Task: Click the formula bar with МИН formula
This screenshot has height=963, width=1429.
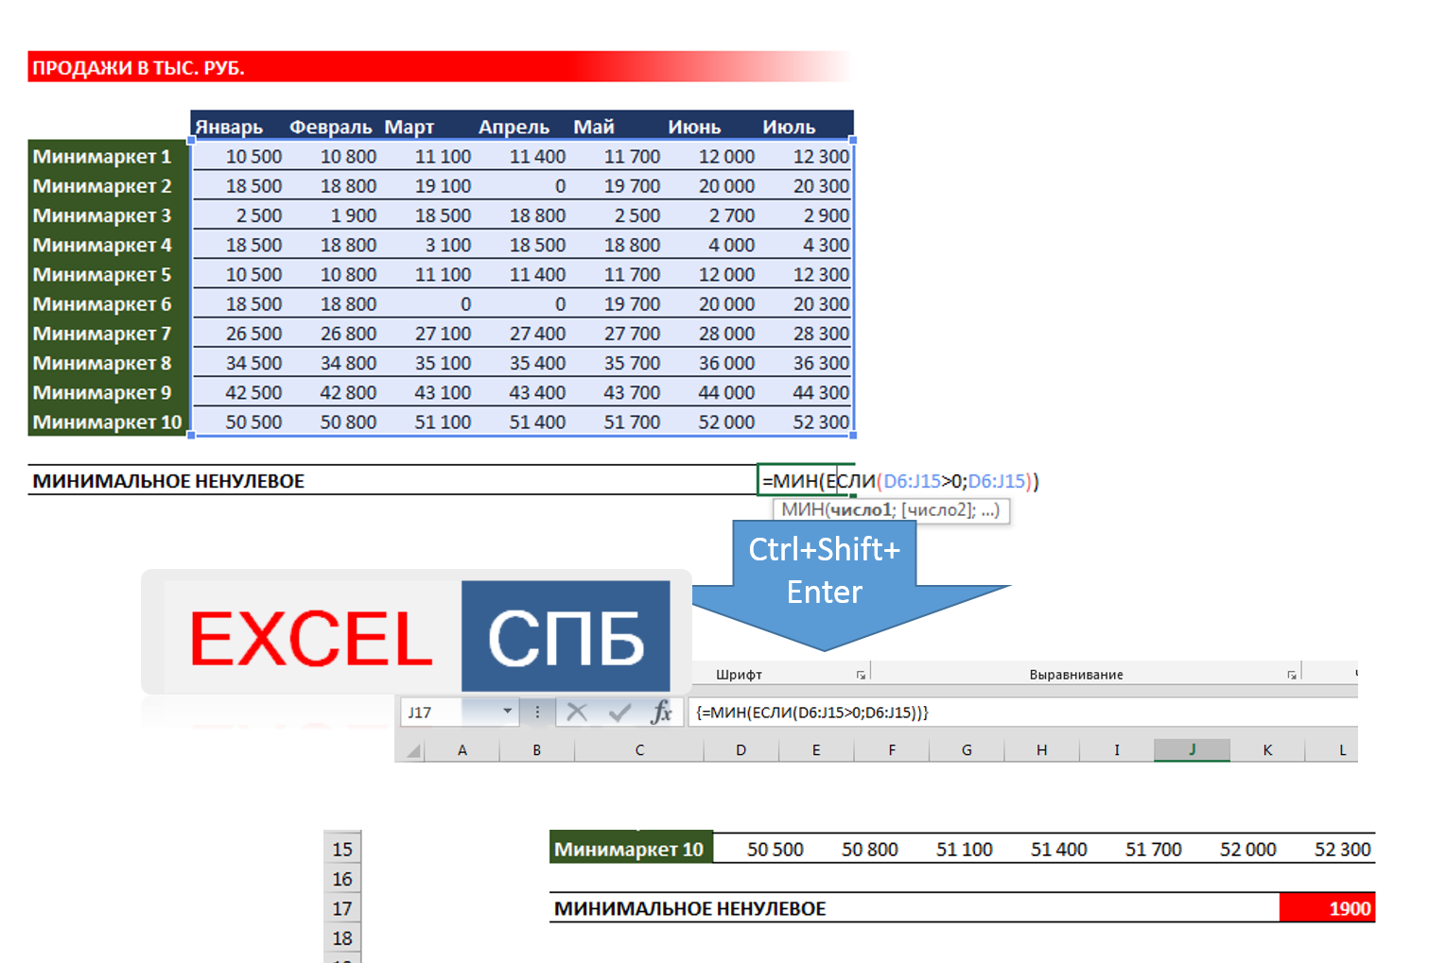Action: [1021, 713]
